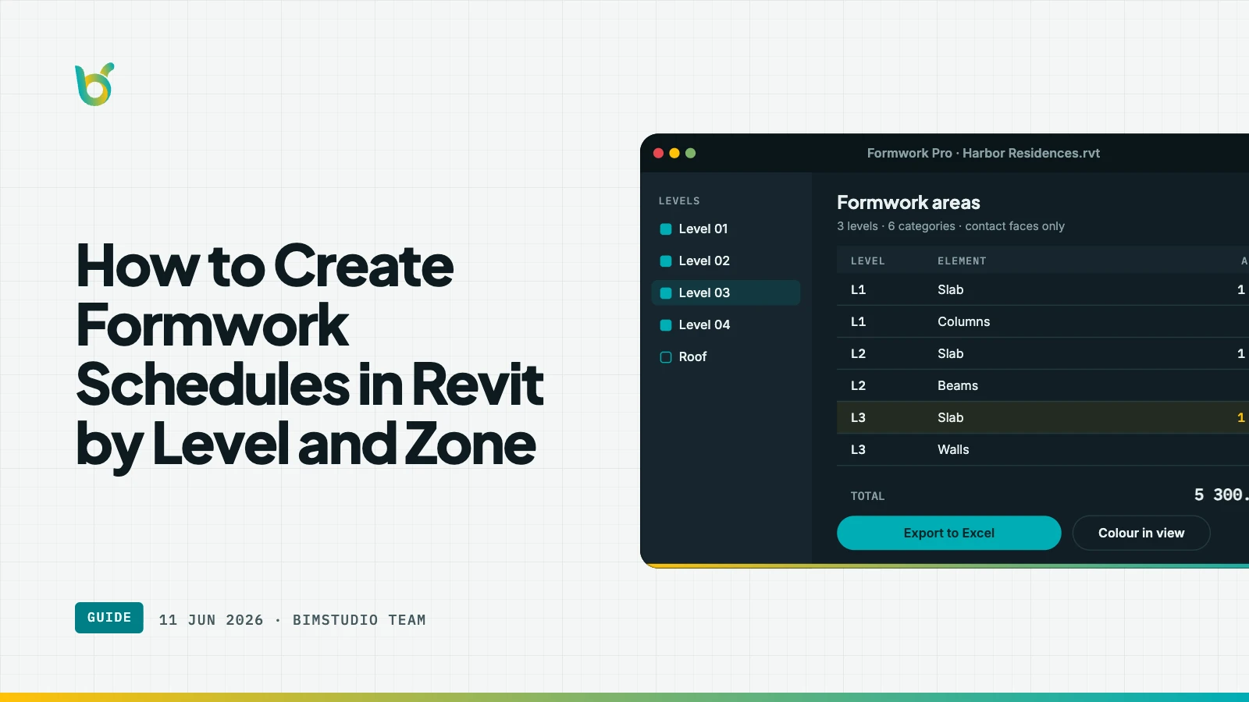This screenshot has width=1249, height=702.
Task: Select the L1 Slab table row
Action: click(x=1043, y=289)
